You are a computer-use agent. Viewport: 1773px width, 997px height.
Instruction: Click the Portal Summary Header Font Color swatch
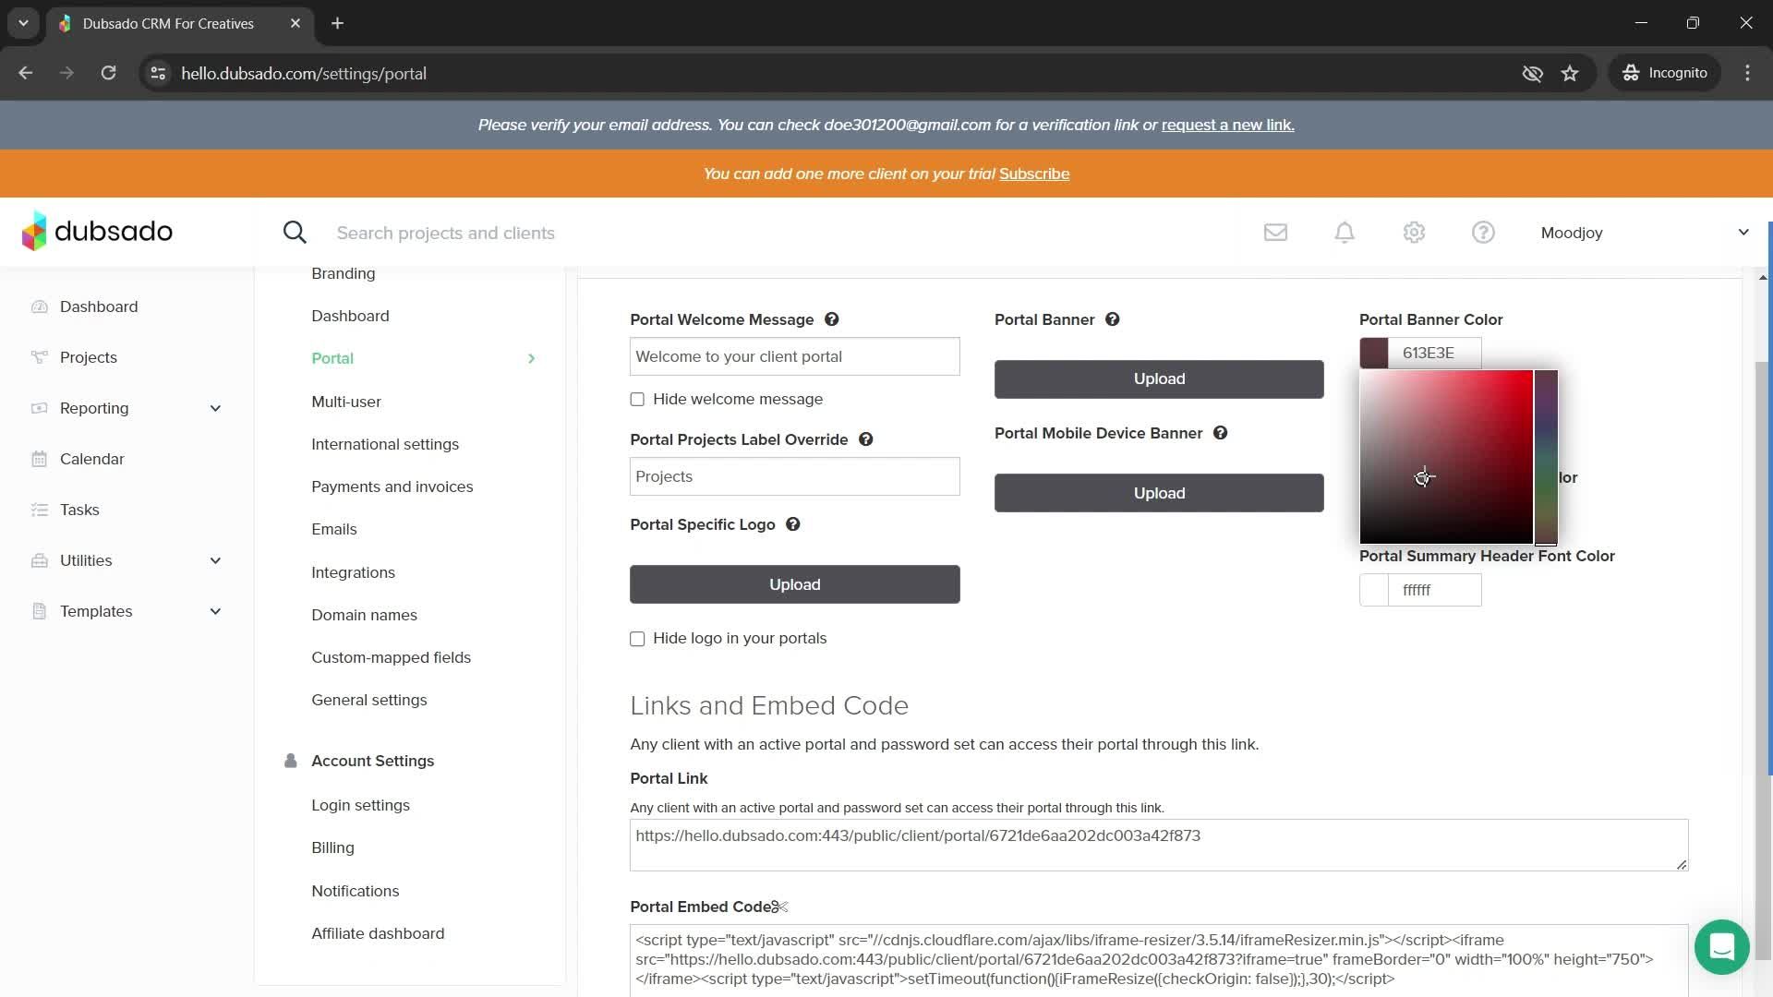click(1373, 590)
